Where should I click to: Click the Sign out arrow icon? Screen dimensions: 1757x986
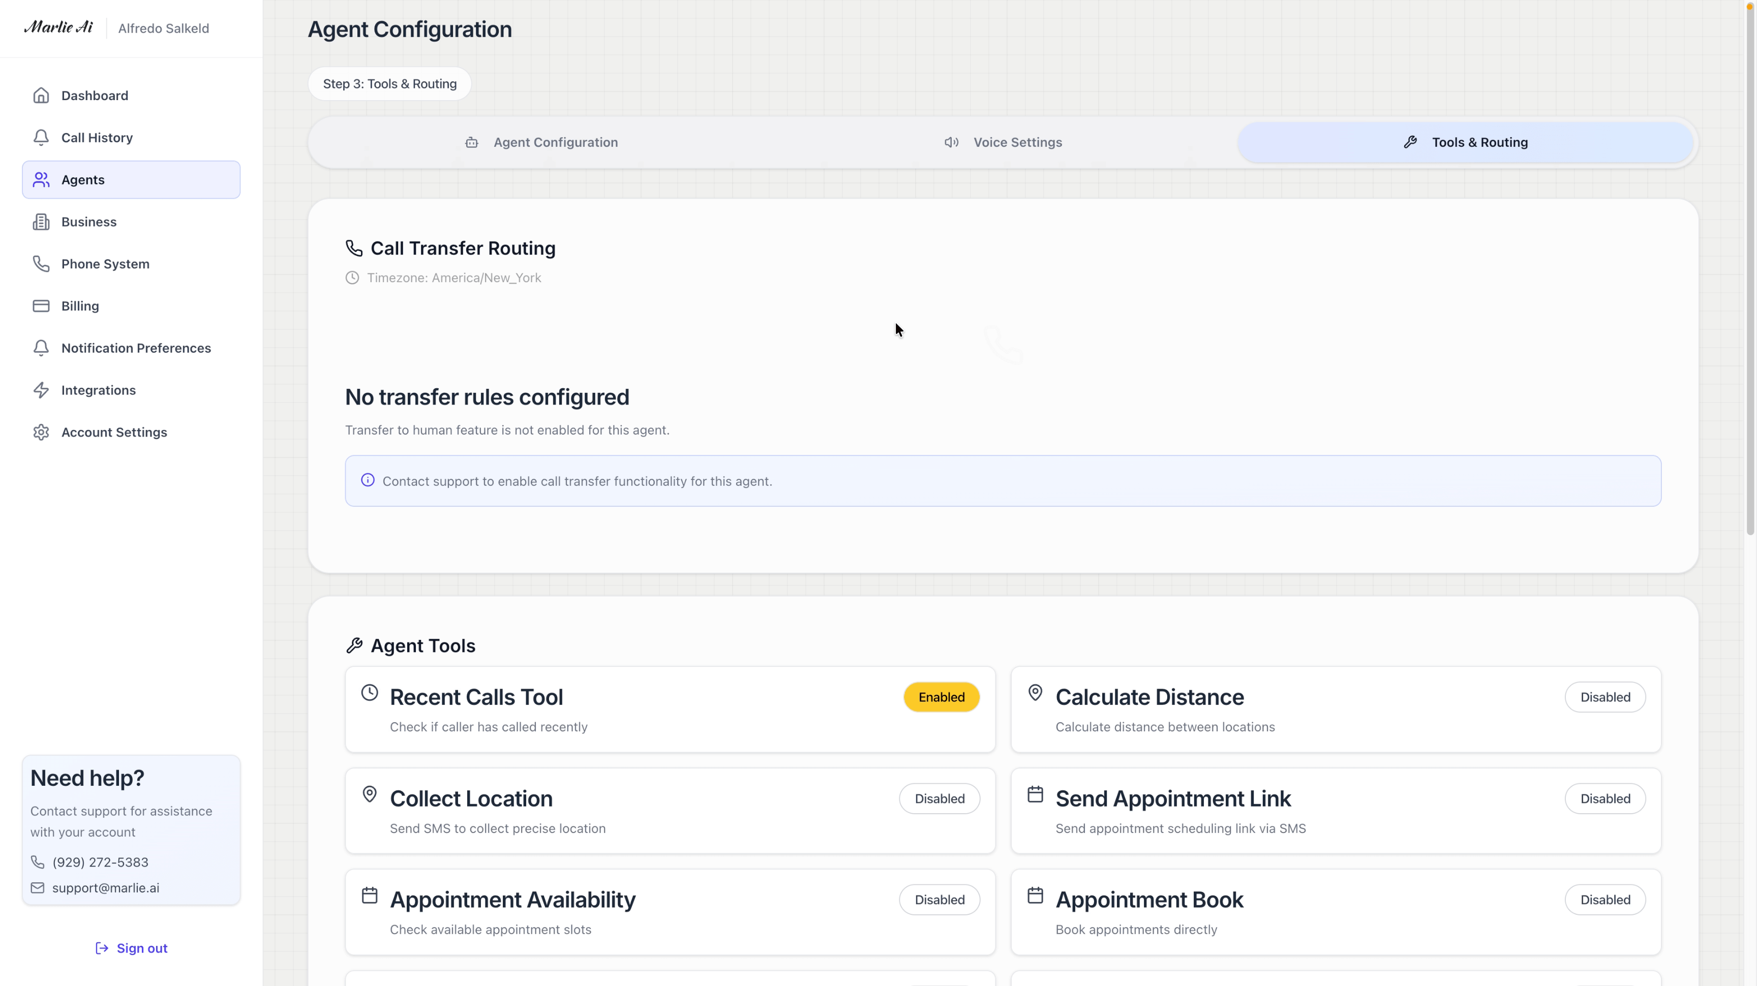[x=102, y=948]
